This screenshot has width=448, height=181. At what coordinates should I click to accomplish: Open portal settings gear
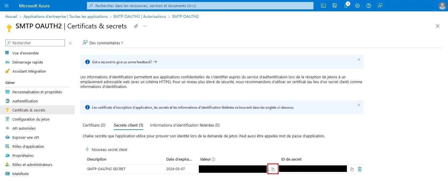tap(357, 6)
